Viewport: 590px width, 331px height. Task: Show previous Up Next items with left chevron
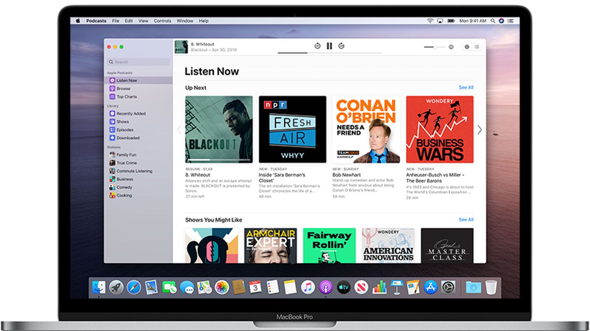pyautogui.click(x=179, y=129)
